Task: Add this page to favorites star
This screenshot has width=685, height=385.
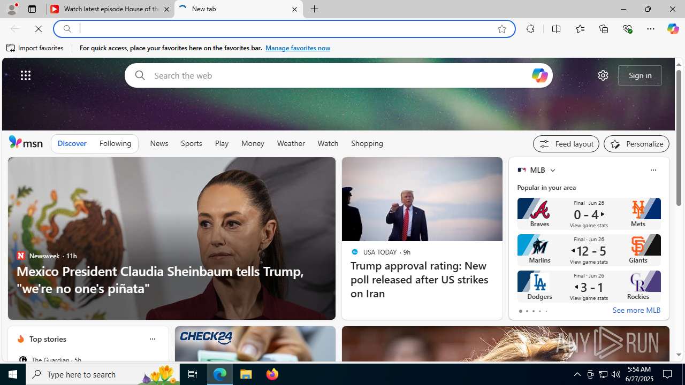Action: tap(501, 29)
